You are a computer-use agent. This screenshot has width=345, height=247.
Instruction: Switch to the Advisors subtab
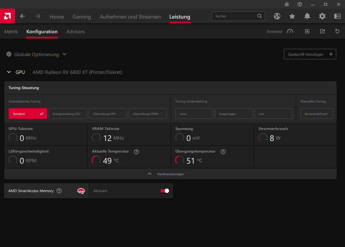coord(75,31)
